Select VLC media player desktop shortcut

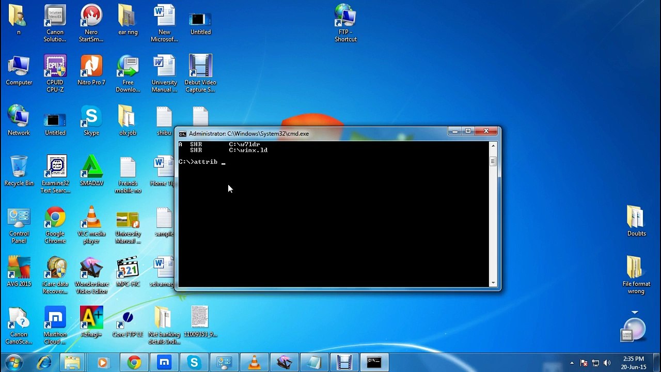click(91, 225)
